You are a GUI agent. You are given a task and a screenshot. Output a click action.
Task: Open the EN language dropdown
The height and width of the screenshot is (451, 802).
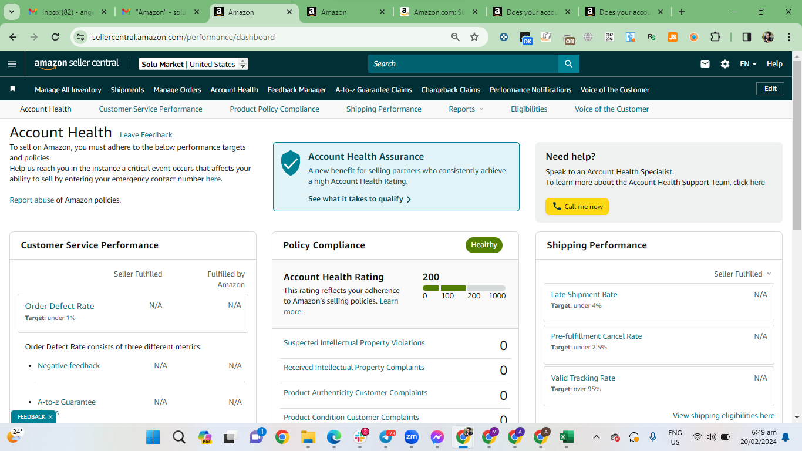tap(748, 64)
